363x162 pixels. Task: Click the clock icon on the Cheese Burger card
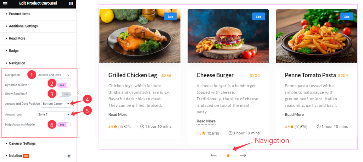click(x=230, y=133)
